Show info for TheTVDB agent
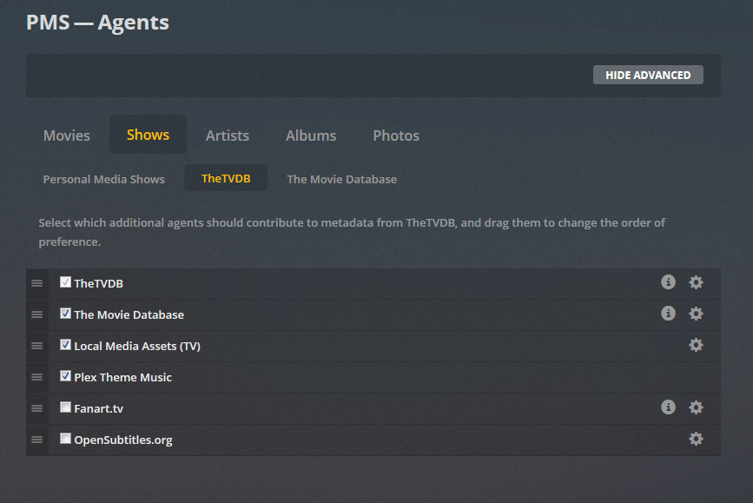This screenshot has height=503, width=753. pyautogui.click(x=668, y=282)
